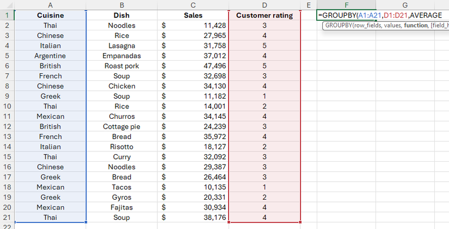449x229 pixels.
Task: Select the "Argentine" cuisine cell
Action: point(50,56)
